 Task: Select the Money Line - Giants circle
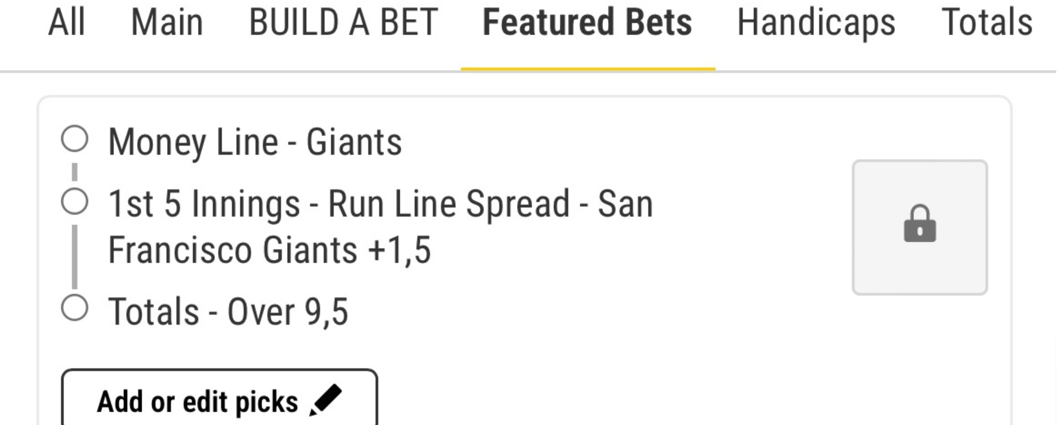[75, 138]
